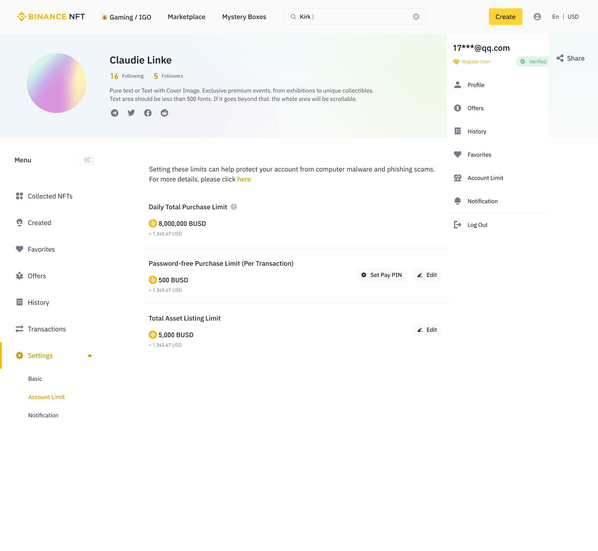
Task: Click the profile avatar image
Action: click(x=56, y=83)
